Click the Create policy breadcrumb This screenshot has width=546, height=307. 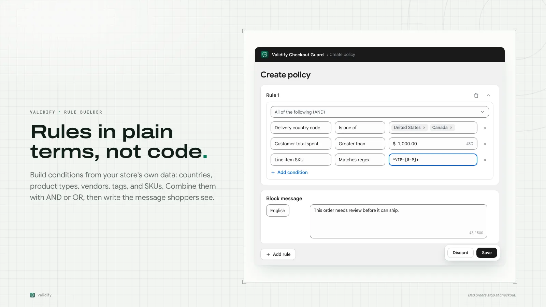click(x=342, y=55)
